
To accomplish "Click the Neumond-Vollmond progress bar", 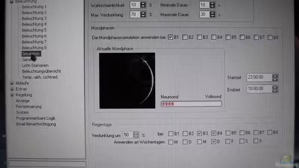I will [x=191, y=104].
